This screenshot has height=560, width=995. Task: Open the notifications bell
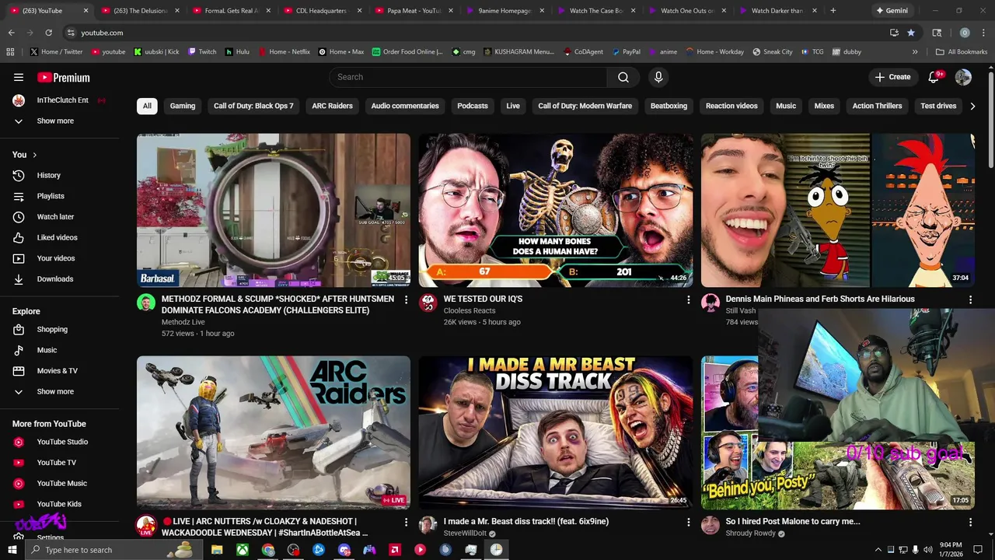coord(934,77)
